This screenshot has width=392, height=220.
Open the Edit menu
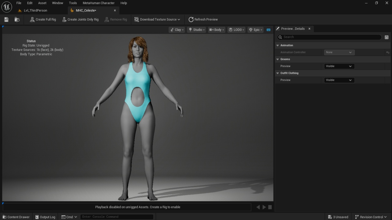pos(30,3)
